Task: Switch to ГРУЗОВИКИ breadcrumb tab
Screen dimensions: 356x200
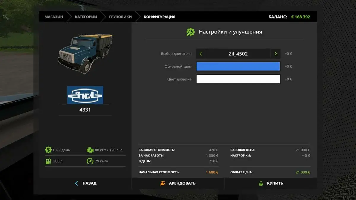Action: [x=120, y=17]
